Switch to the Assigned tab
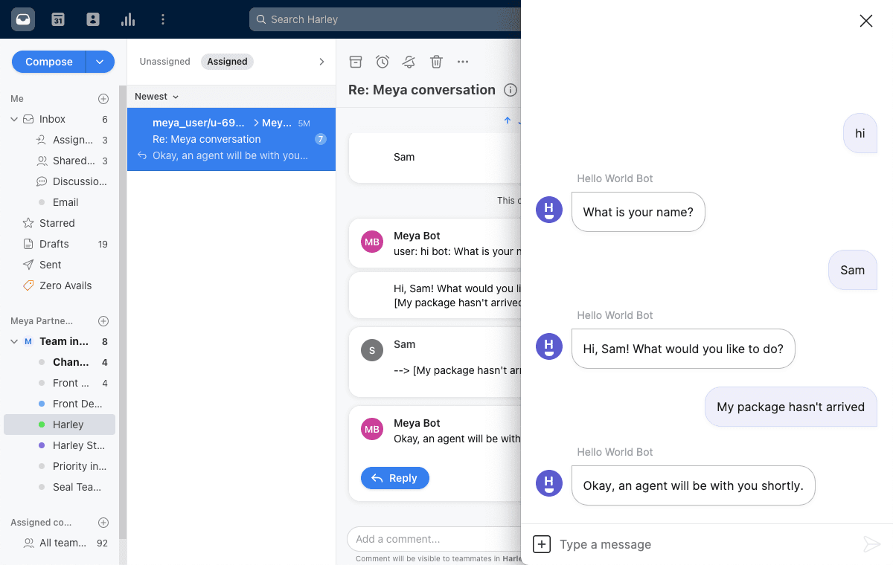Image resolution: width=893 pixels, height=565 pixels. click(227, 62)
